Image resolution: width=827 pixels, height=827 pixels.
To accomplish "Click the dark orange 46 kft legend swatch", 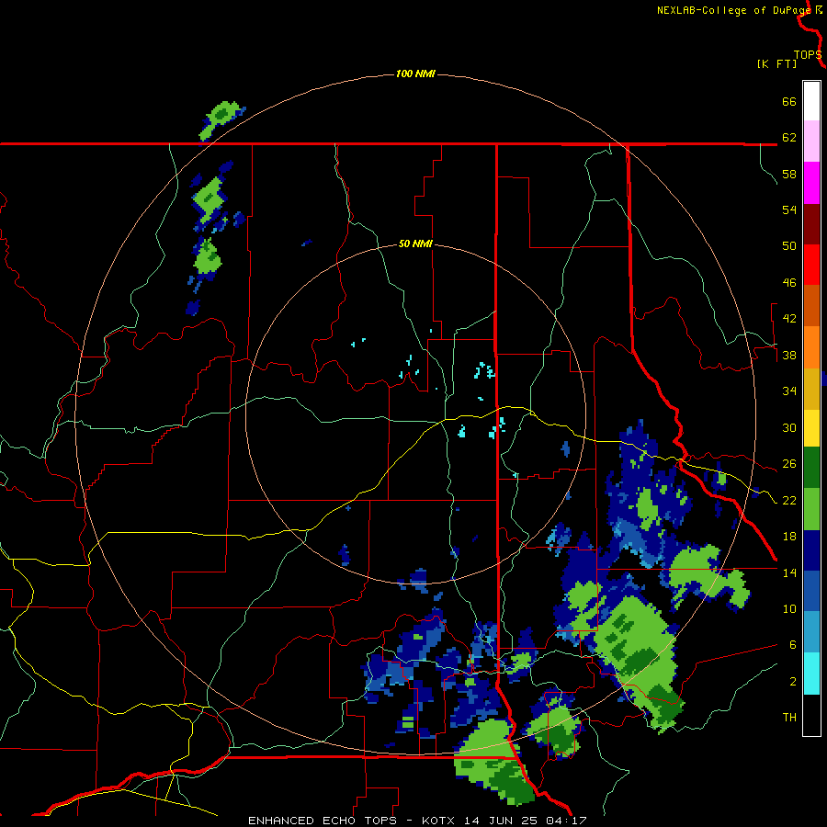I will (x=811, y=305).
